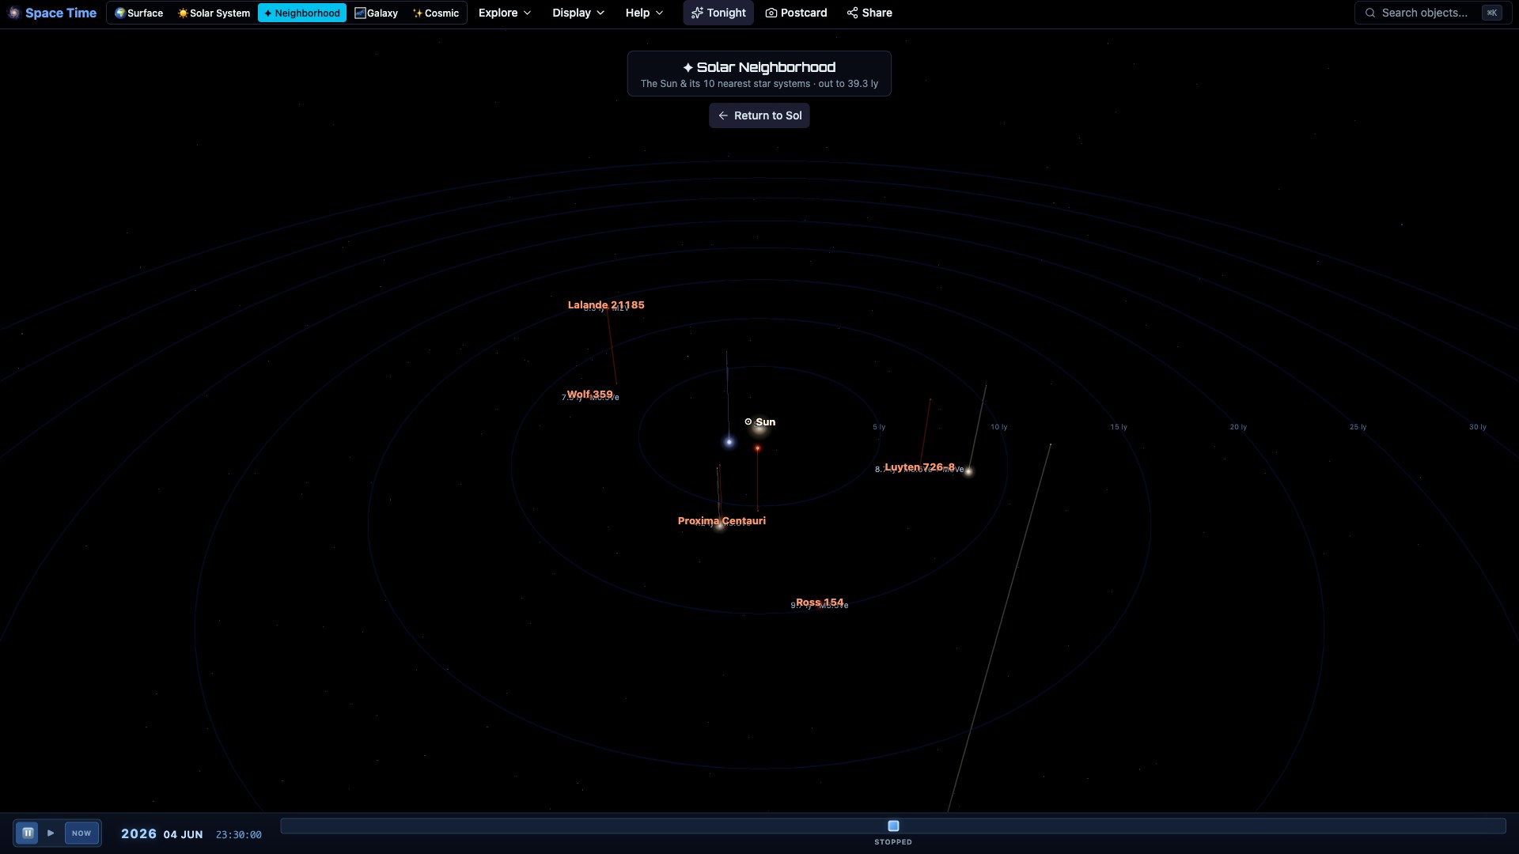Click the play button in time controls
The height and width of the screenshot is (854, 1519).
tap(51, 833)
